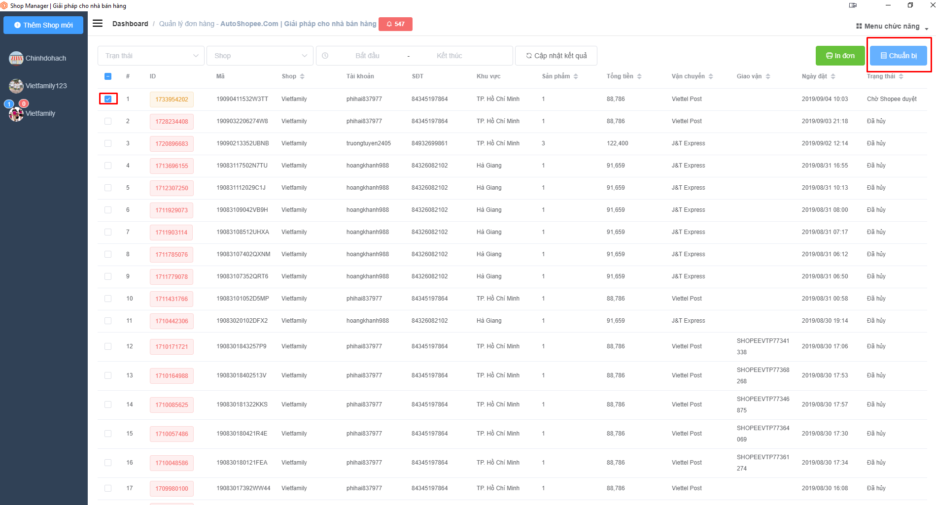
Task: Uncheck the checkbox for order row 1
Action: pyautogui.click(x=108, y=99)
